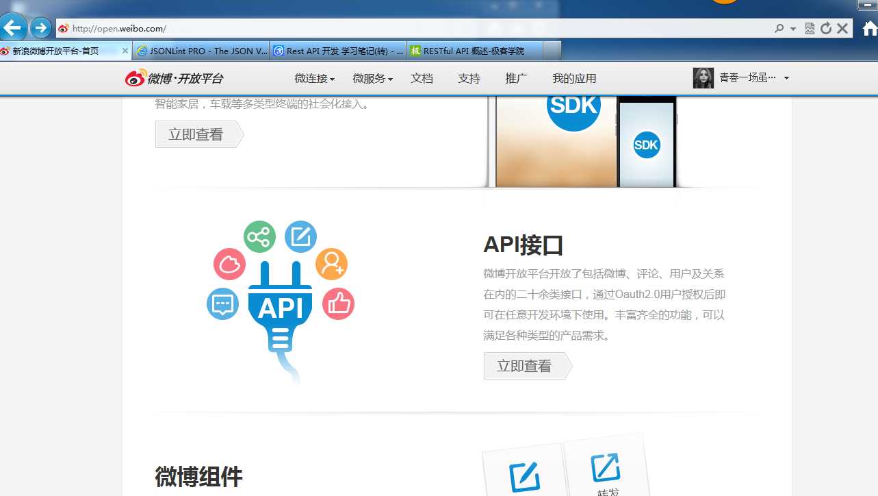Click the API description text starting 微博开放平台开放了
This screenshot has height=496, width=878.
[x=604, y=305]
